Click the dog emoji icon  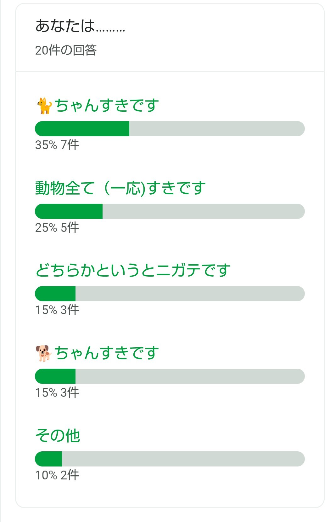coord(43,353)
